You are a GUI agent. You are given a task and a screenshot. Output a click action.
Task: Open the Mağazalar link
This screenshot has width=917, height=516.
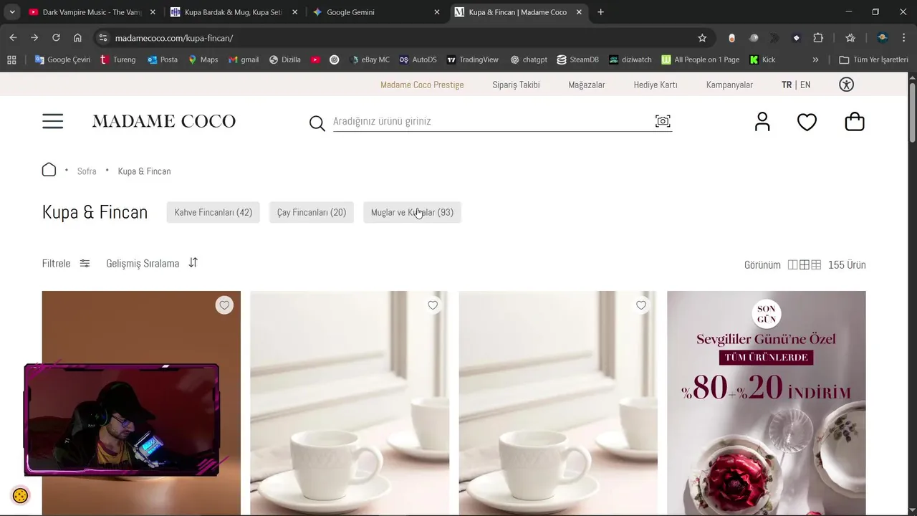coord(587,85)
